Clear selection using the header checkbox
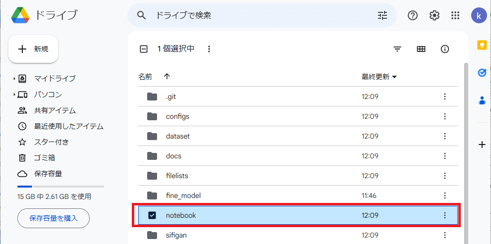491x244 pixels. 144,49
